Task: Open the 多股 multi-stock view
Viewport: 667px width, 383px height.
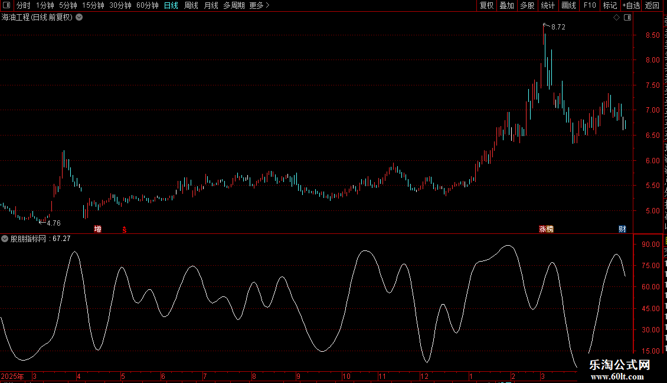Action: tap(527, 5)
